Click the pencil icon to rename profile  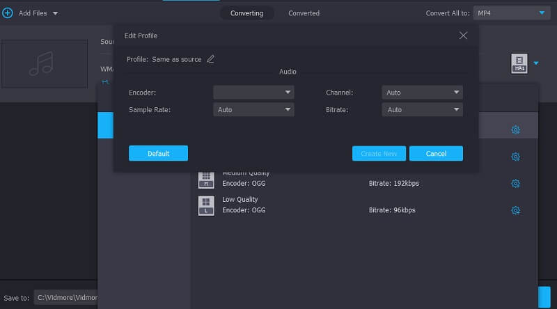click(x=210, y=59)
